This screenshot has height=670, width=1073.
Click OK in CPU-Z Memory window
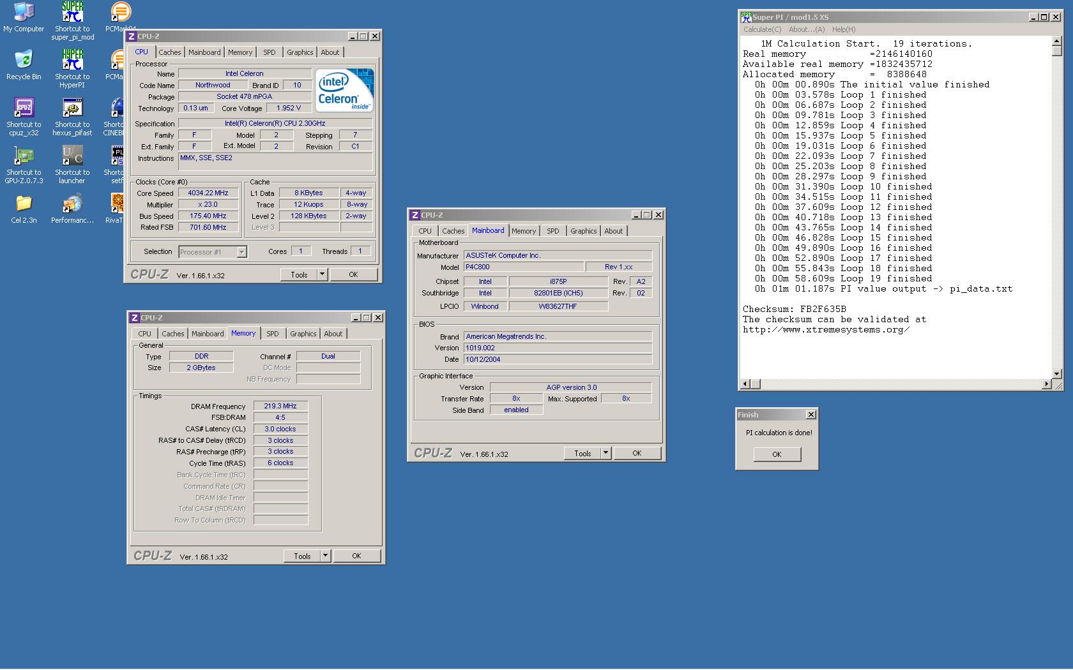[356, 556]
